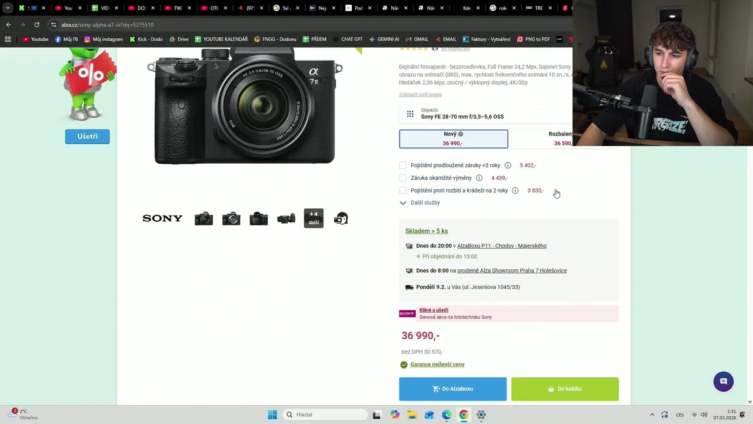
Task: Open Copilot from the taskbar
Action: point(394,415)
